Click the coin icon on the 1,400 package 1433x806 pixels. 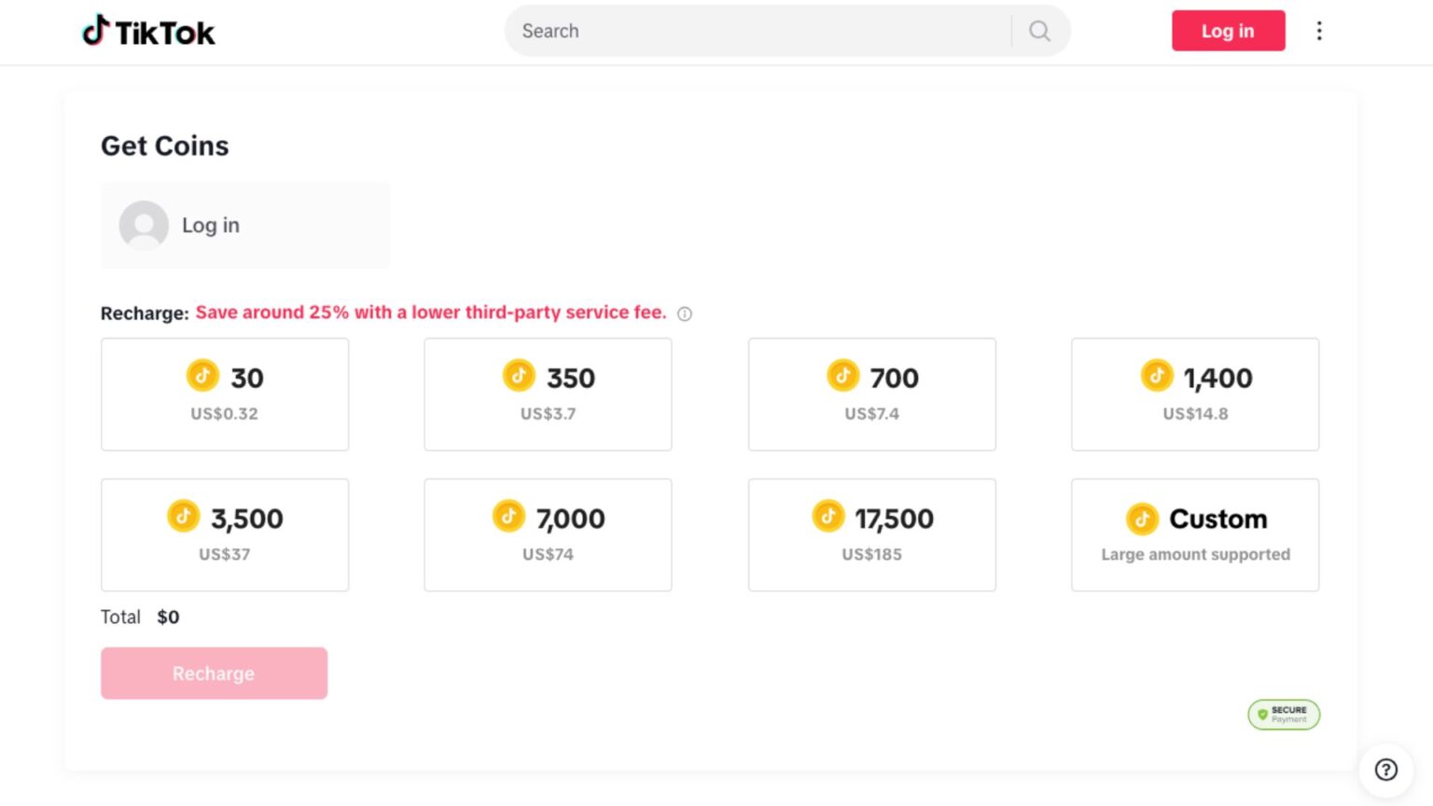point(1157,375)
